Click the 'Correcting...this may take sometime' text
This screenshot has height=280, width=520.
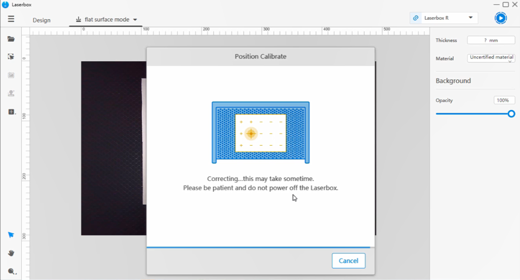pos(261,179)
